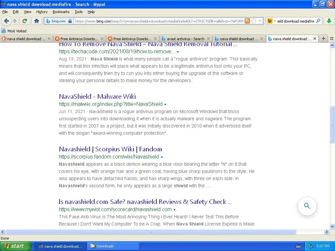Open the File menu
Screen dimensions: 335x251
click(5, 12)
